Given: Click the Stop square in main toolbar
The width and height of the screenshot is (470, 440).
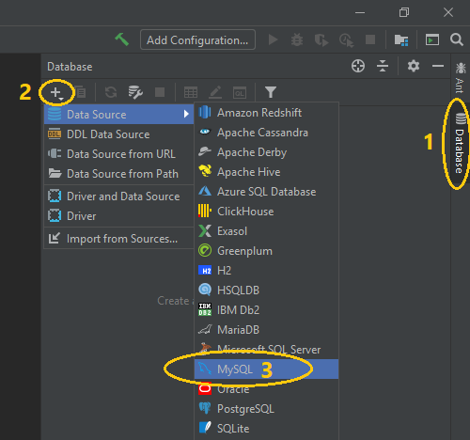Looking at the screenshot, I should coord(370,39).
